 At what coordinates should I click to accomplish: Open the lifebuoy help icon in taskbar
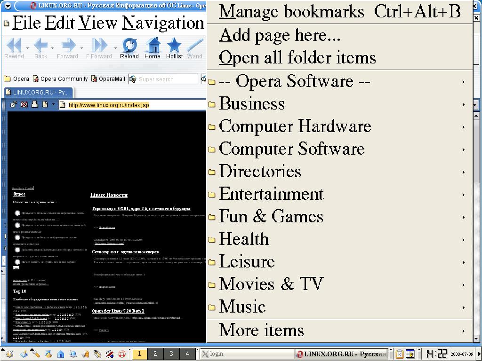122,354
